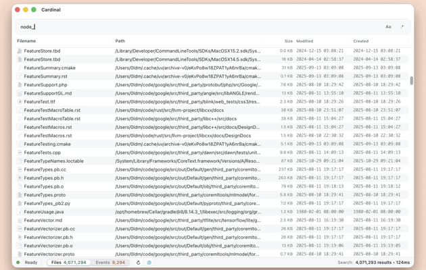
Task: Click the 263 KB size cell
Action: coord(285,178)
